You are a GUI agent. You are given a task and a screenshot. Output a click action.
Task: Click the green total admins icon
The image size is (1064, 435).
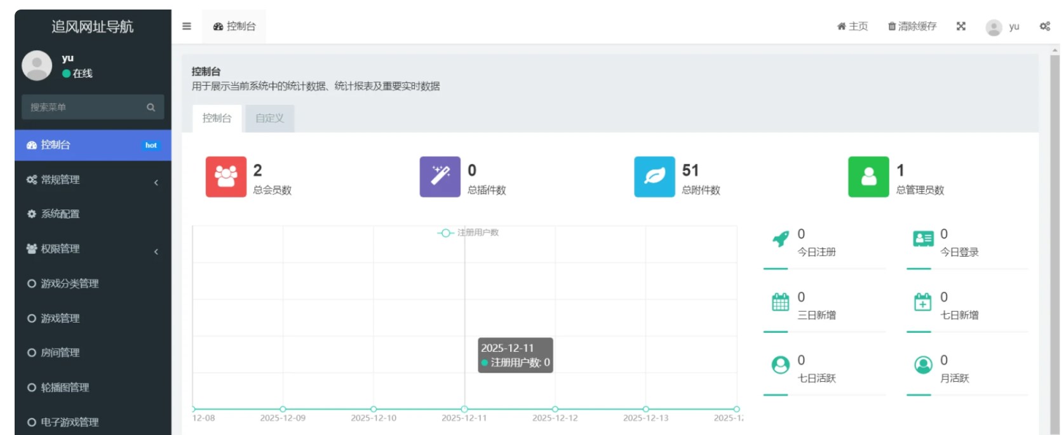pyautogui.click(x=868, y=177)
